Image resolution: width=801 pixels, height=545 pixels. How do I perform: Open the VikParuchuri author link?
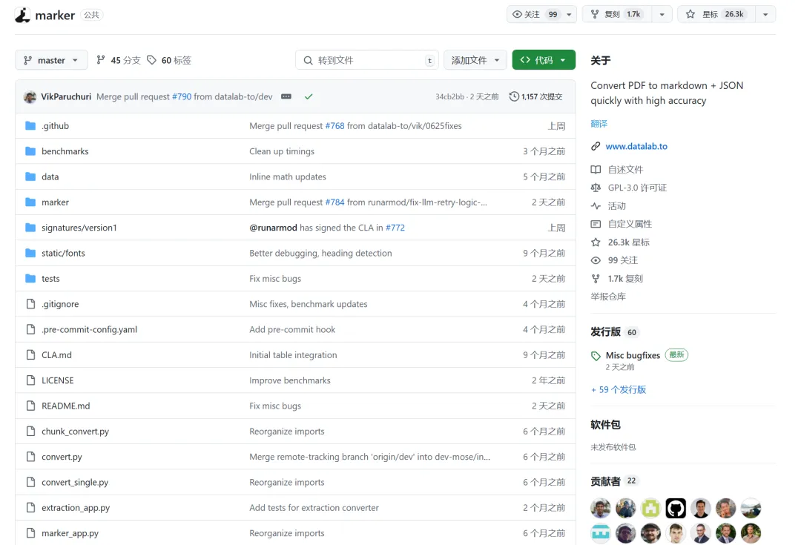coord(66,96)
